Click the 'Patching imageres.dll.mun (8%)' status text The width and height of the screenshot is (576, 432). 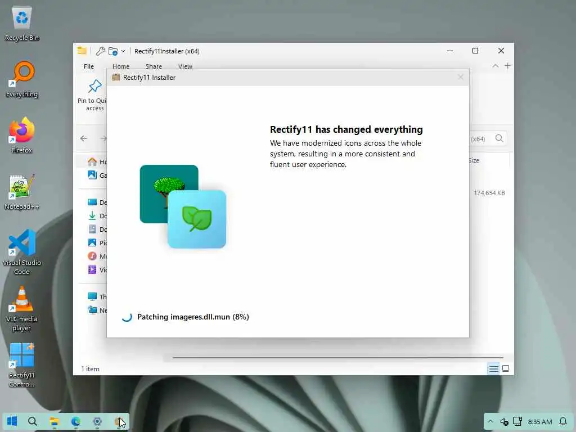(x=193, y=317)
